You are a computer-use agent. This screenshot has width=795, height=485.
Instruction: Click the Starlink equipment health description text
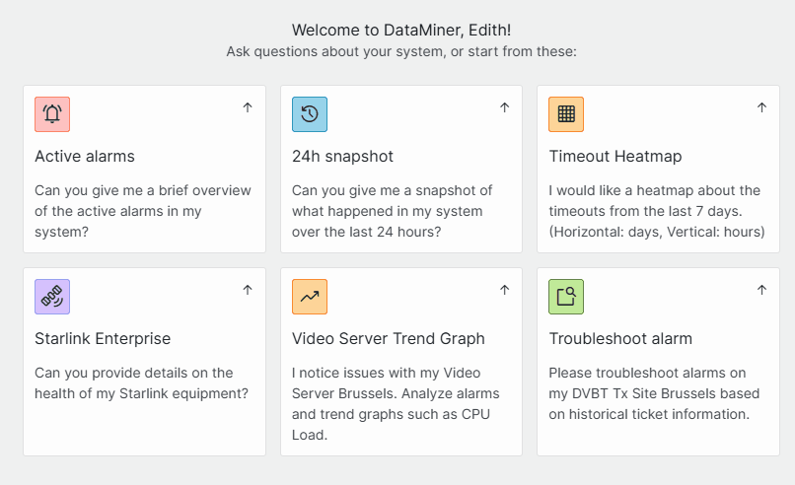click(x=141, y=383)
